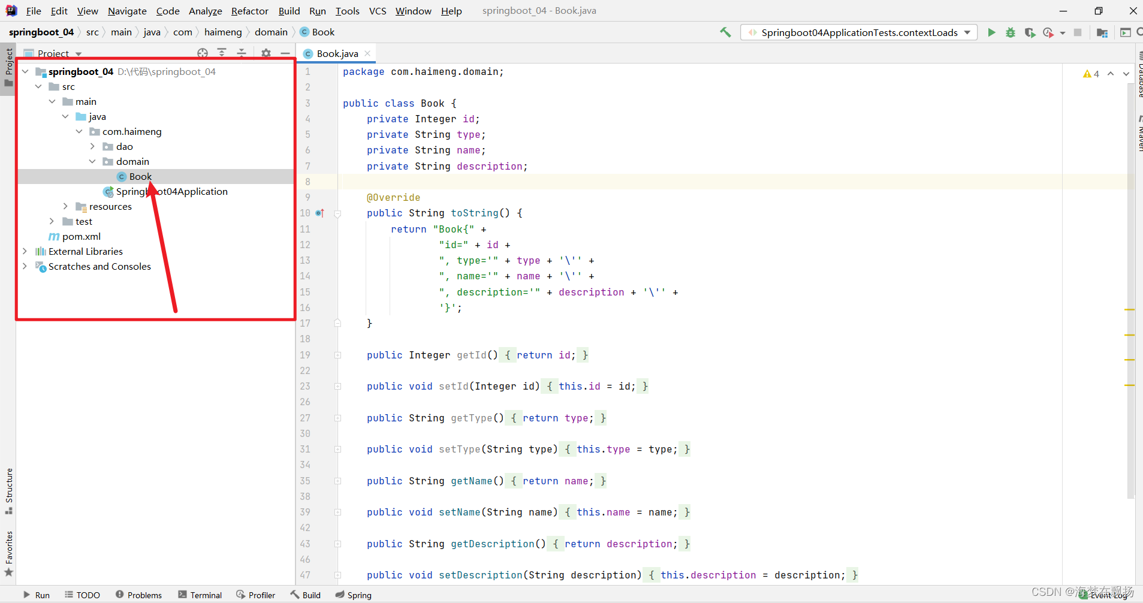Start debugging with the bug icon
Viewport: 1143px width, 603px height.
click(1011, 32)
